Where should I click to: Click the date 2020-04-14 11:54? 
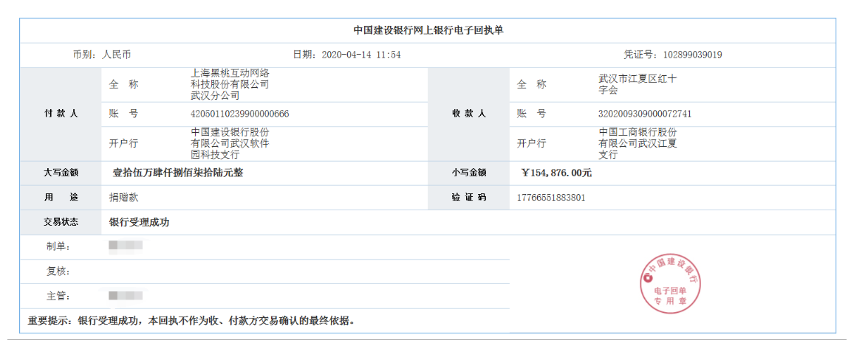click(x=361, y=55)
